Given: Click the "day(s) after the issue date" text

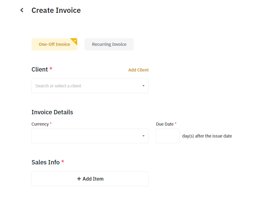Looking at the screenshot, I should (207, 136).
